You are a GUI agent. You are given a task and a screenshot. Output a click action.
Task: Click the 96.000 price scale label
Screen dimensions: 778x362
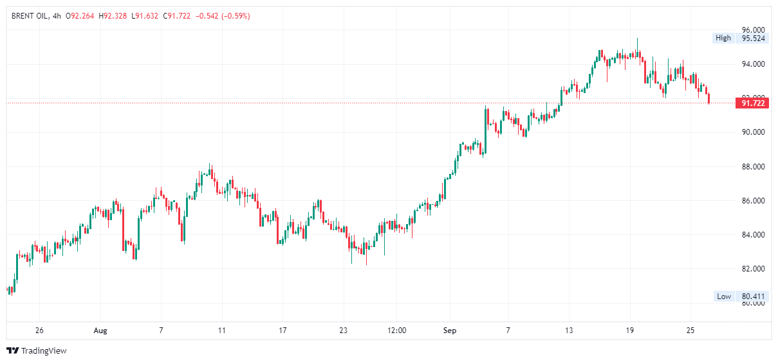point(753,30)
